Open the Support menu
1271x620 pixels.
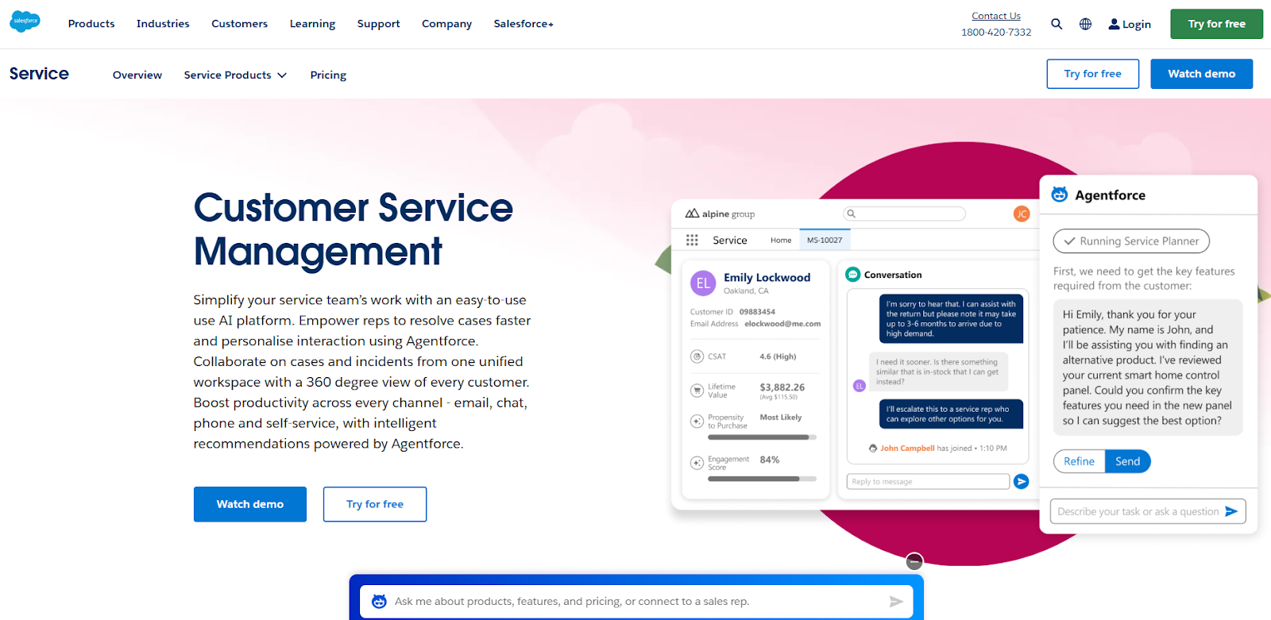click(378, 24)
